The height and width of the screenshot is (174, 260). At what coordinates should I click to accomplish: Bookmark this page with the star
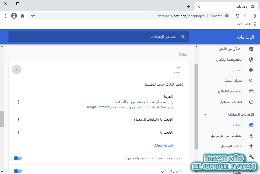point(33,16)
